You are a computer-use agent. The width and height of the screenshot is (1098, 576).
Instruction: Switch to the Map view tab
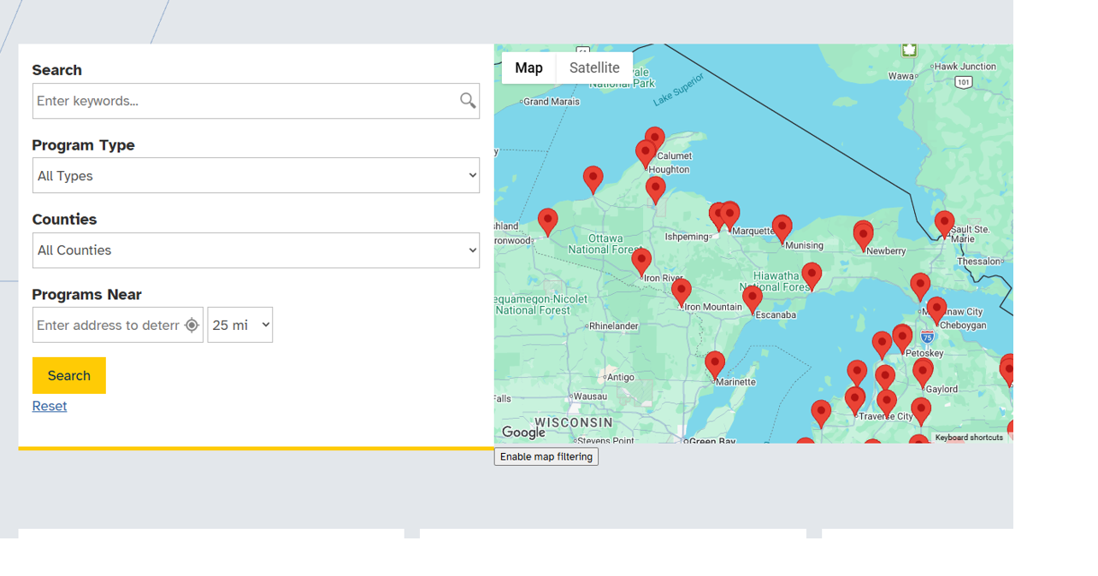click(528, 68)
